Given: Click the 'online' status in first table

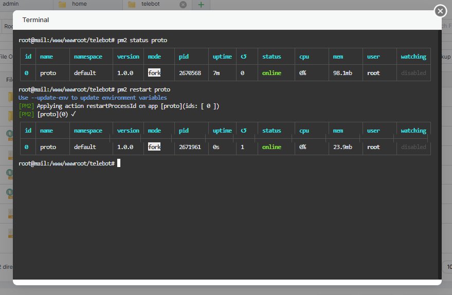Looking at the screenshot, I should coord(272,73).
